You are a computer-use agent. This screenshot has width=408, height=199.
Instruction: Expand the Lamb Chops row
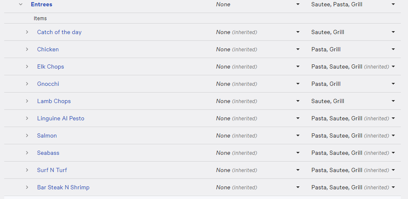coord(27,101)
